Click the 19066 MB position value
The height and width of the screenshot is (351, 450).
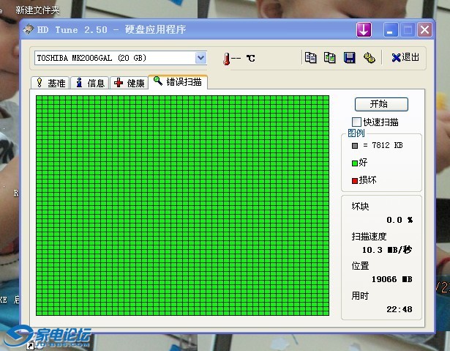point(391,279)
